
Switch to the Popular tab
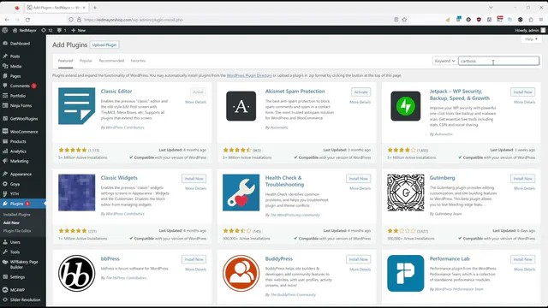(x=86, y=61)
